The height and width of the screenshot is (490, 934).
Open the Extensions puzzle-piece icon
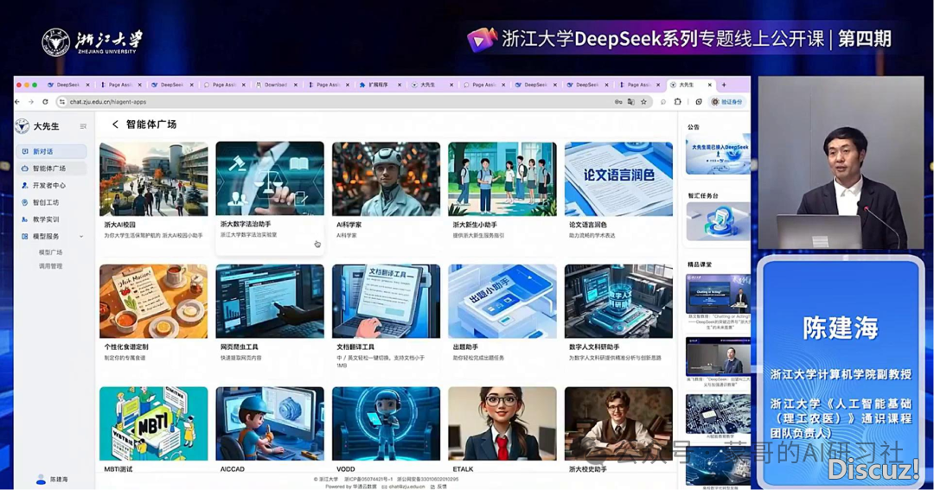click(678, 102)
